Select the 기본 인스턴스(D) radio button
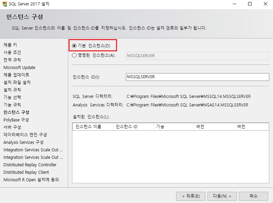Viewport: 273px width, 203px height. pos(74,46)
